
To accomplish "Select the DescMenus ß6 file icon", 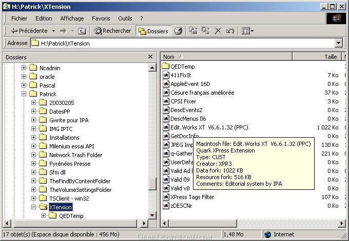I will [166, 119].
